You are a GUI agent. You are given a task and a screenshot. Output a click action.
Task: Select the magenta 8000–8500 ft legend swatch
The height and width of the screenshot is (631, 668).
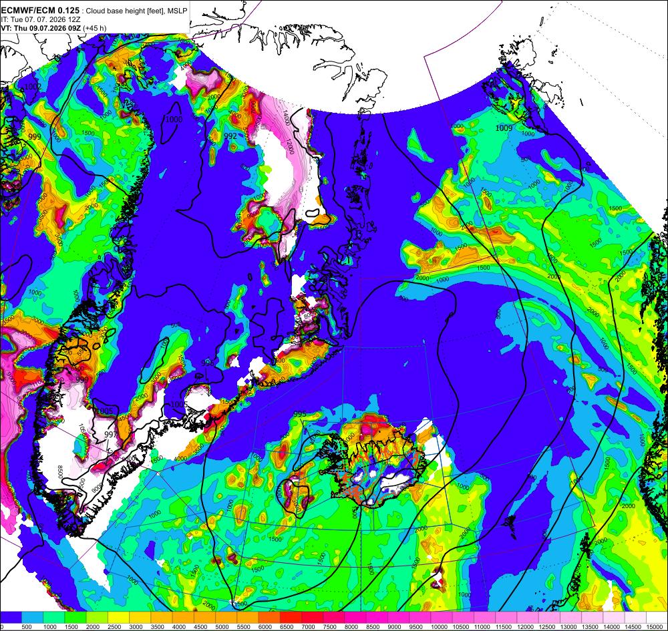point(357,617)
